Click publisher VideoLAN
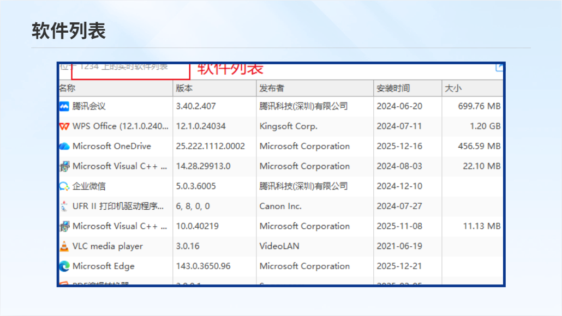The image size is (562, 316). (x=279, y=246)
